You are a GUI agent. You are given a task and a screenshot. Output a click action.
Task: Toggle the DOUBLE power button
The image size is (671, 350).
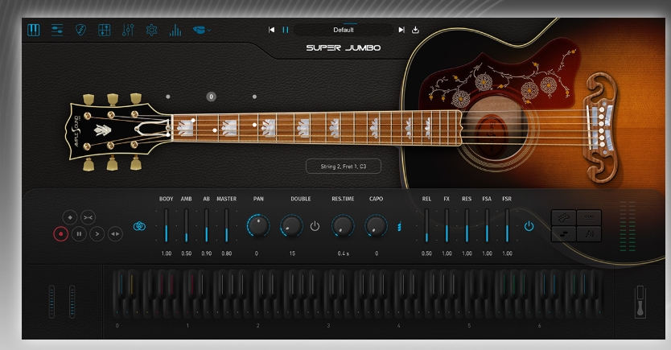[315, 226]
